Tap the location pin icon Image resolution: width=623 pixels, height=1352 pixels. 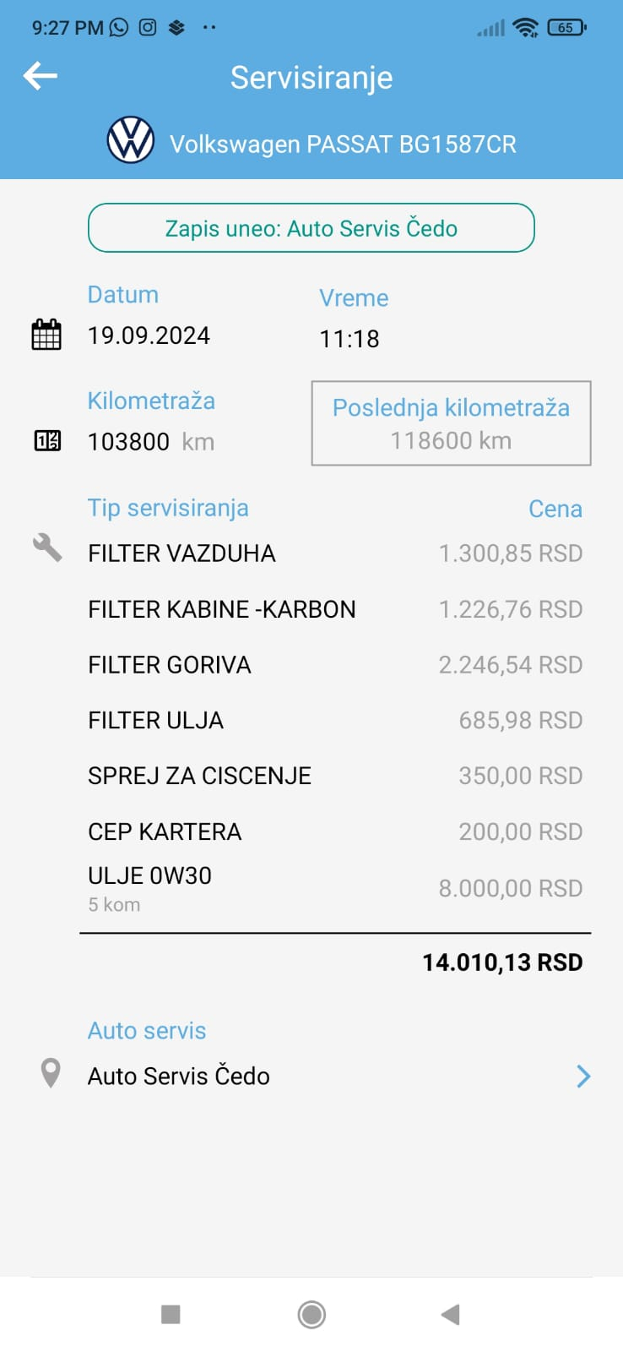tap(51, 1073)
